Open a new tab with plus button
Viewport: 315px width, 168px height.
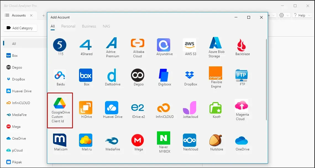(x=43, y=15)
